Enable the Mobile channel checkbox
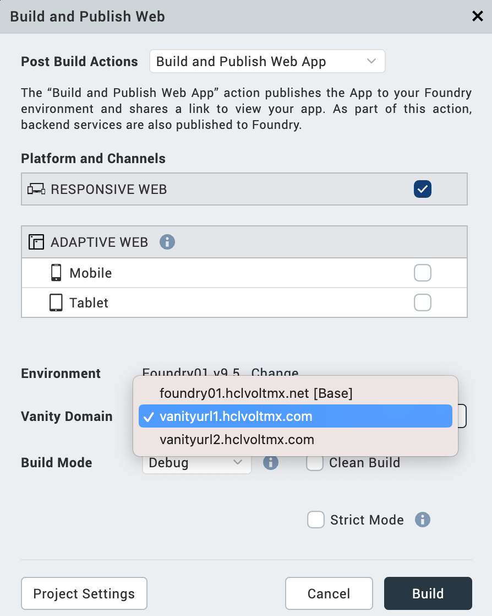 (423, 273)
